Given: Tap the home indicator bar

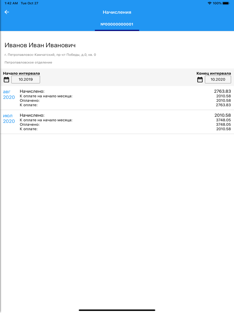Looking at the screenshot, I should [117, 310].
